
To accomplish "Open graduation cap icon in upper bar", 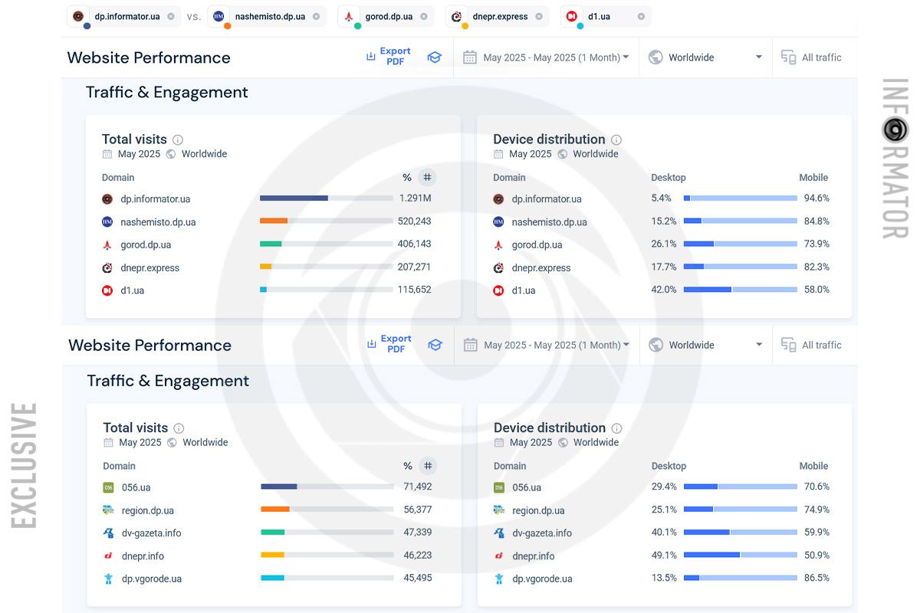I will tap(435, 57).
